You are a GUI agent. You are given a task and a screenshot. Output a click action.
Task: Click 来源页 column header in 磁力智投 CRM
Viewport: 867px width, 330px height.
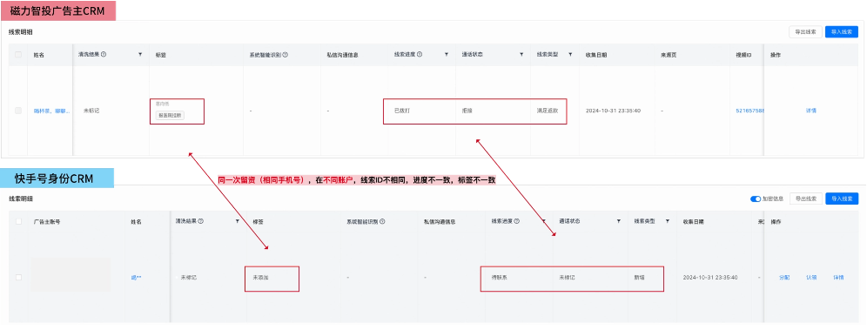[669, 55]
